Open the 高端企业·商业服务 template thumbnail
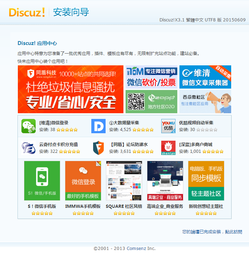Viewport: 249px width, 255px height. click(165, 181)
